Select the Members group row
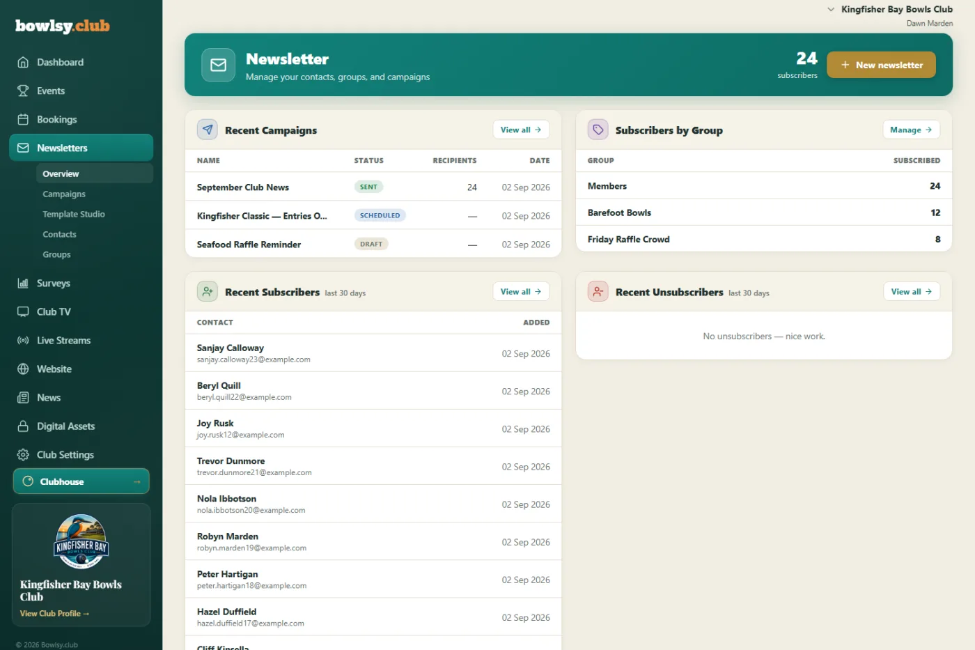975x650 pixels. (x=764, y=186)
